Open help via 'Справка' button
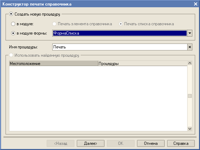 point(181,143)
